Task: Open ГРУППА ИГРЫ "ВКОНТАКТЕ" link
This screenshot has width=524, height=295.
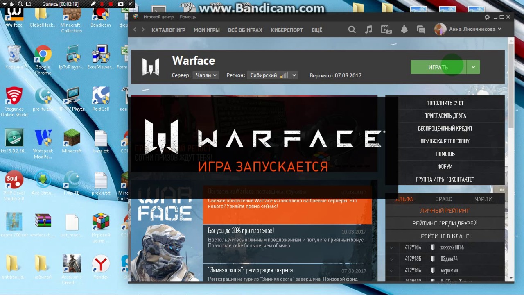Action: [445, 179]
